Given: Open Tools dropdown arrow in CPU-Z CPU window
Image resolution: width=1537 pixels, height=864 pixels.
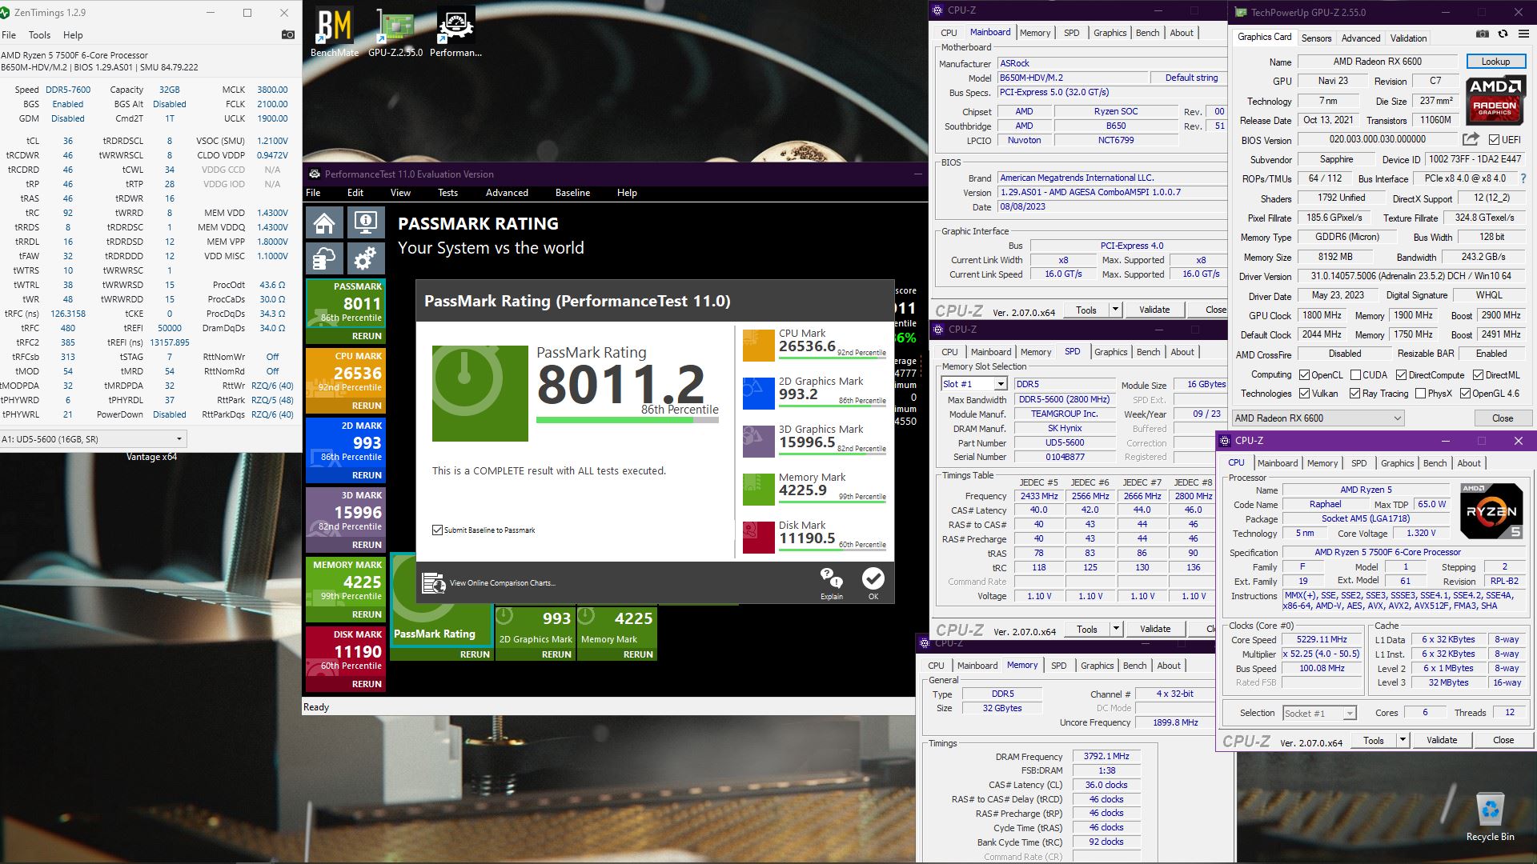Looking at the screenshot, I should 1403,740.
